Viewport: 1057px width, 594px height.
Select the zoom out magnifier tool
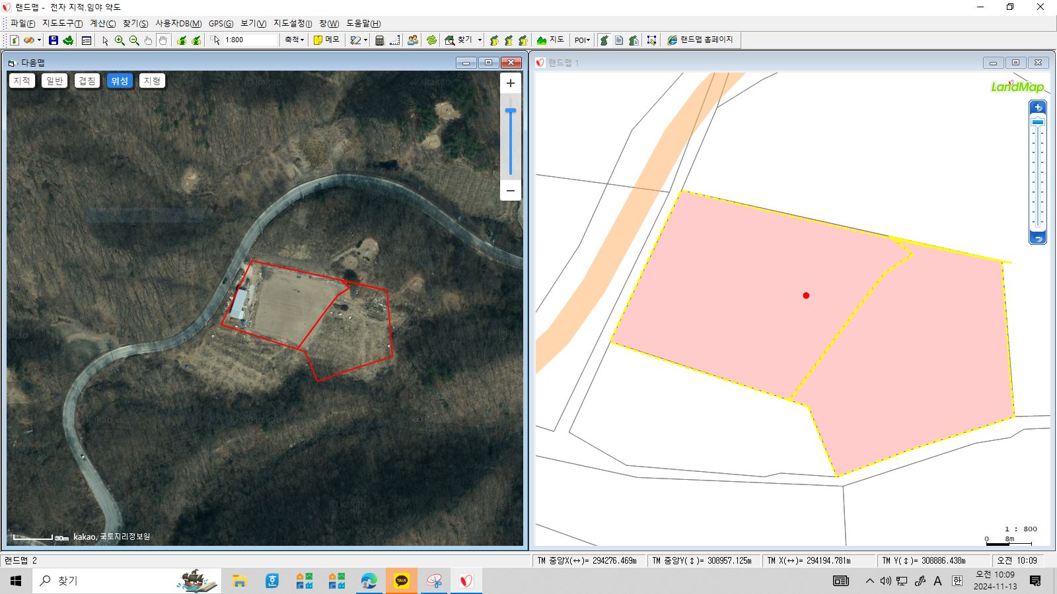(134, 40)
